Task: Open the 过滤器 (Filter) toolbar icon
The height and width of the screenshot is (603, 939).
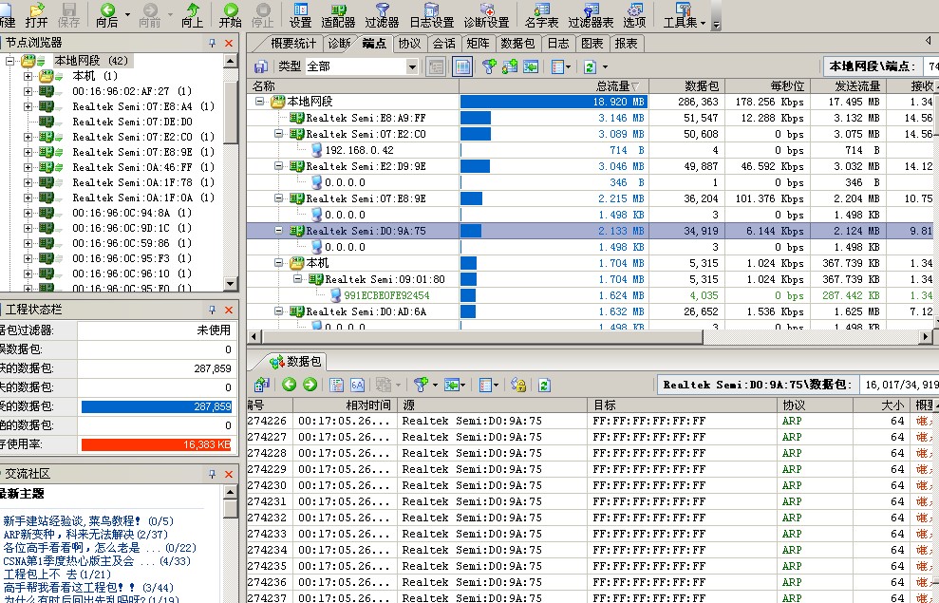Action: point(382,14)
